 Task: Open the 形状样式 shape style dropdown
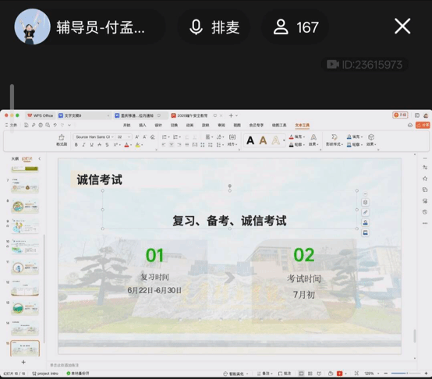(x=335, y=140)
